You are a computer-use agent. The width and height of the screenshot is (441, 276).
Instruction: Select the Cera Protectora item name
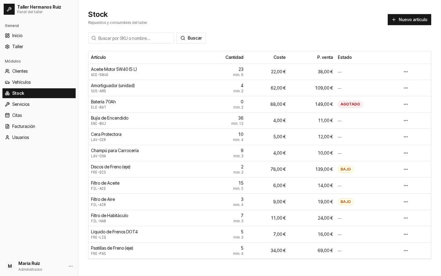click(x=106, y=134)
